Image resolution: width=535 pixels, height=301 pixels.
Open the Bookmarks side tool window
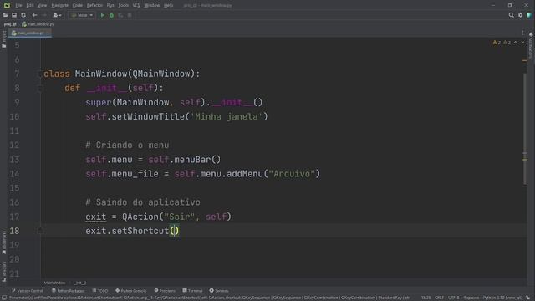(x=4, y=242)
